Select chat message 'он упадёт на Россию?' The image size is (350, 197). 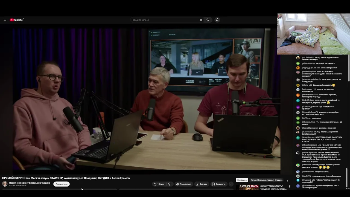[x=325, y=63]
